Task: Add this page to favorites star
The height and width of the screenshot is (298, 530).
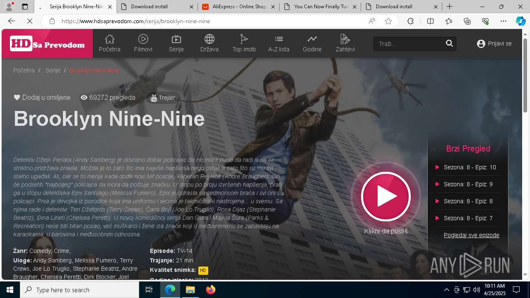Action: pyautogui.click(x=388, y=21)
